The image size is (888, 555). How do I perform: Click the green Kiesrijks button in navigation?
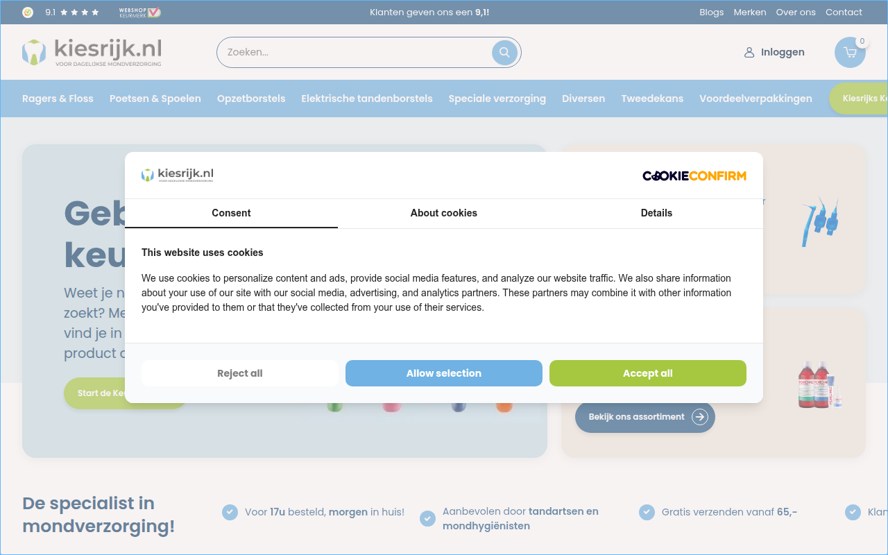tap(859, 99)
